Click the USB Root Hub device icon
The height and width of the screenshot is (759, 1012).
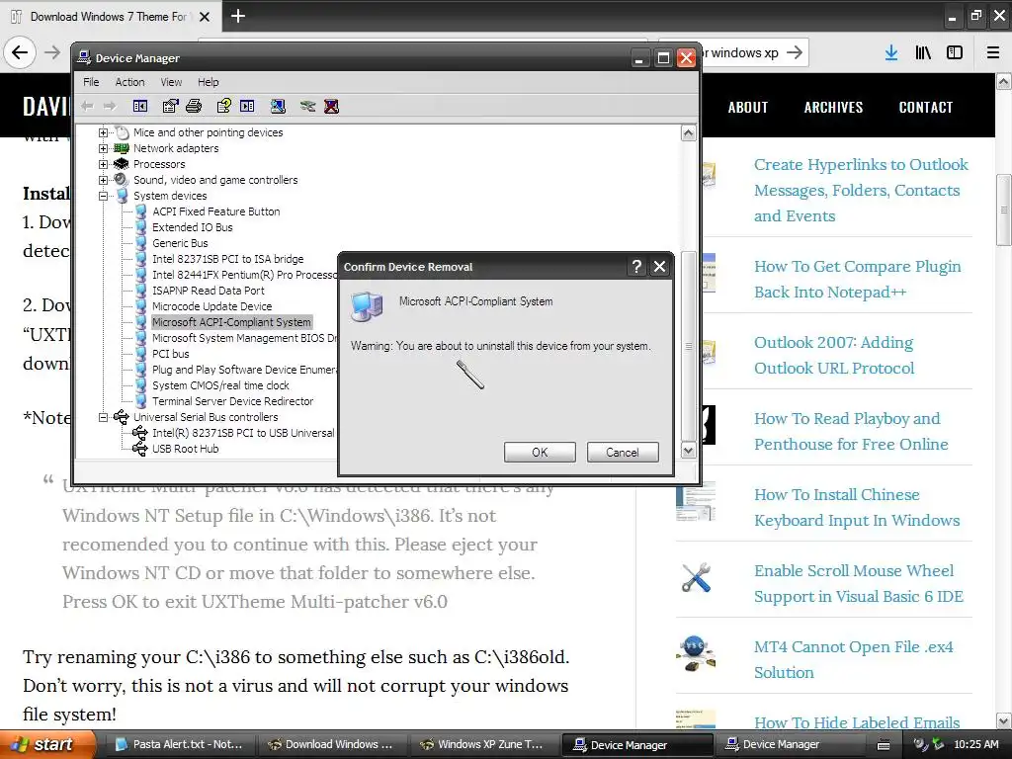(139, 449)
